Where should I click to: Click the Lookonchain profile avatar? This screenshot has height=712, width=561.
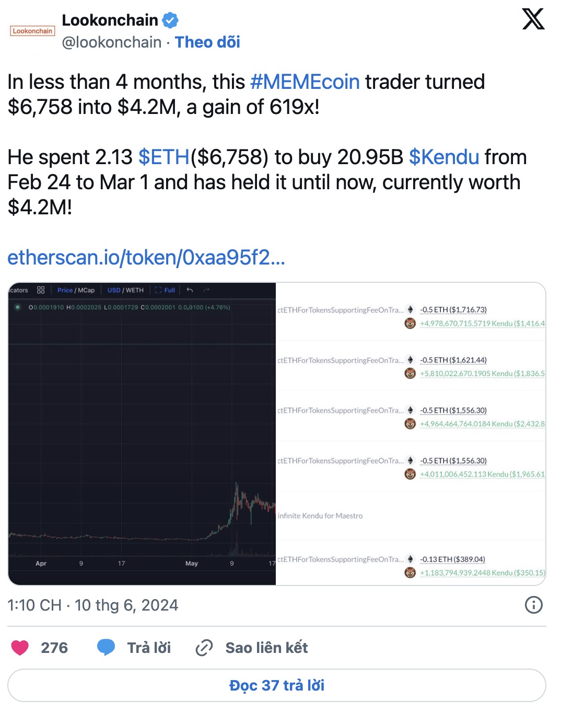(32, 31)
